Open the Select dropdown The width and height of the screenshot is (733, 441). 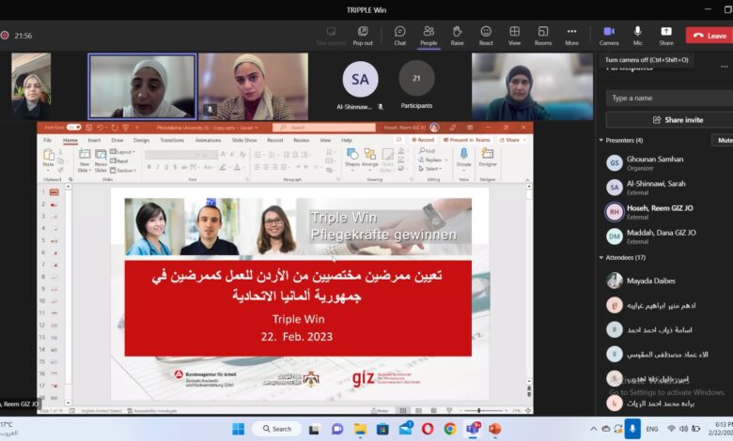pos(430,169)
